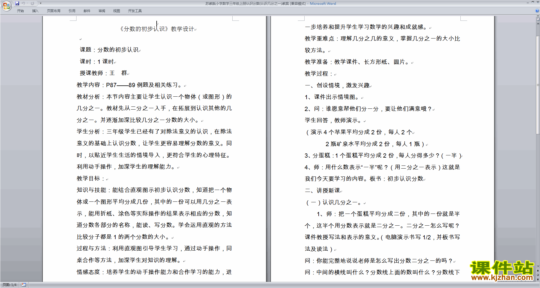This screenshot has width=540, height=288.
Task: Click the line starting 教学重难点
Action: (x=382, y=38)
